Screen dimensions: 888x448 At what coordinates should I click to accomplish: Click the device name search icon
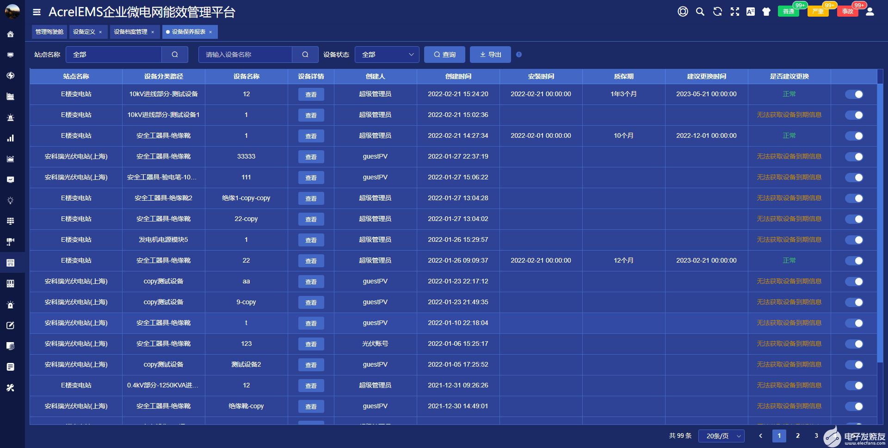[305, 55]
